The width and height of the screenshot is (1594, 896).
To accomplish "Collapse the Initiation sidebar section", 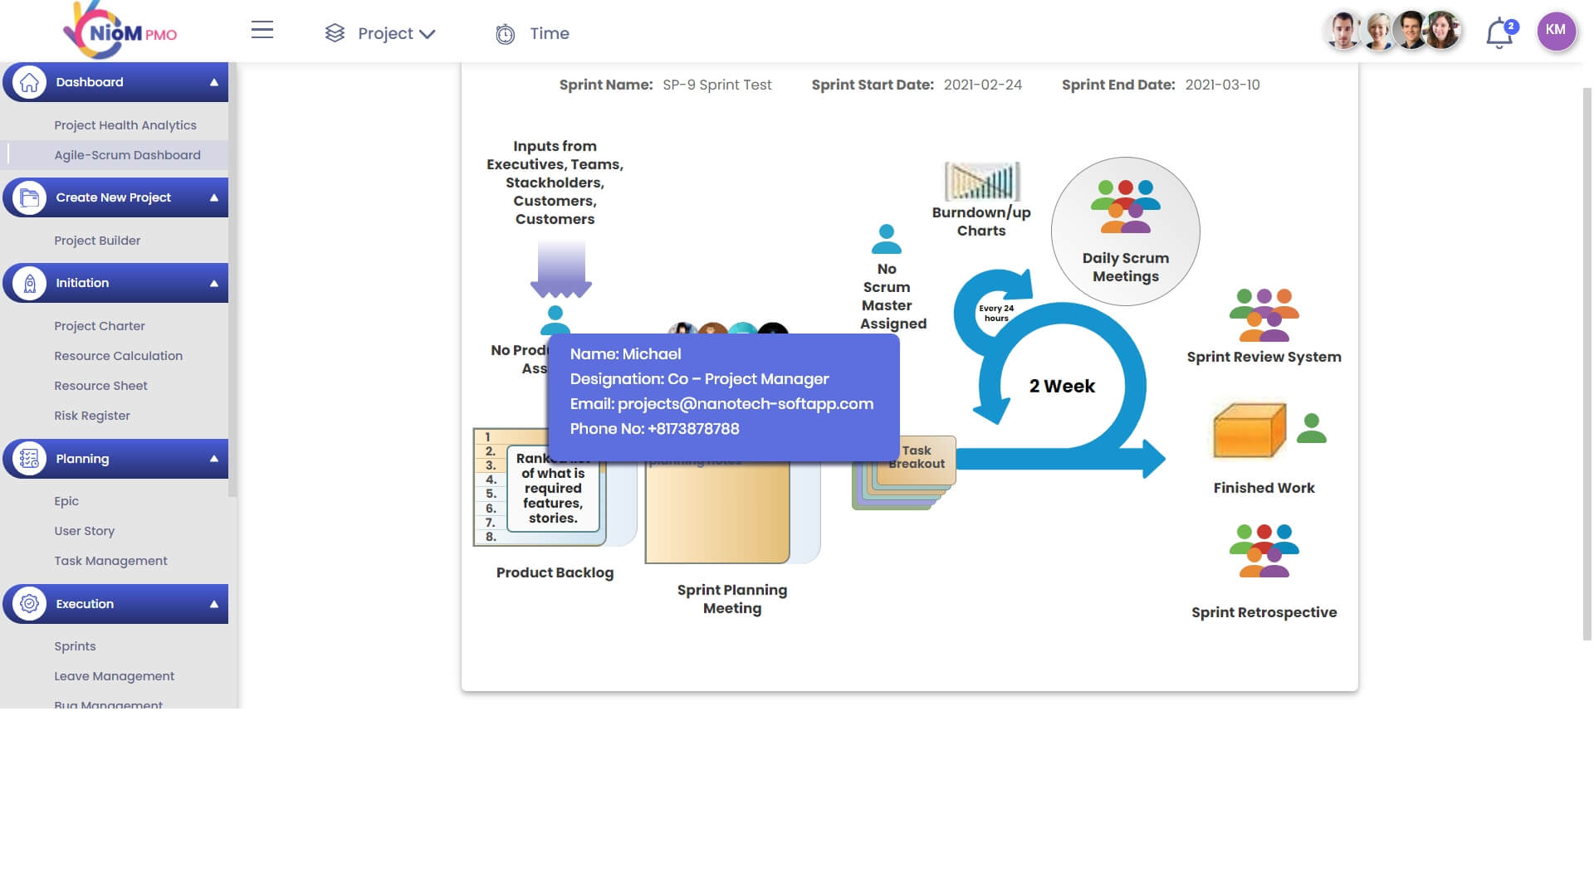I will (213, 283).
